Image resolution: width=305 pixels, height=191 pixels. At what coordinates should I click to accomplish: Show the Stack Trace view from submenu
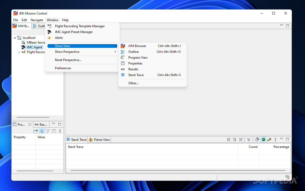[x=153, y=75]
